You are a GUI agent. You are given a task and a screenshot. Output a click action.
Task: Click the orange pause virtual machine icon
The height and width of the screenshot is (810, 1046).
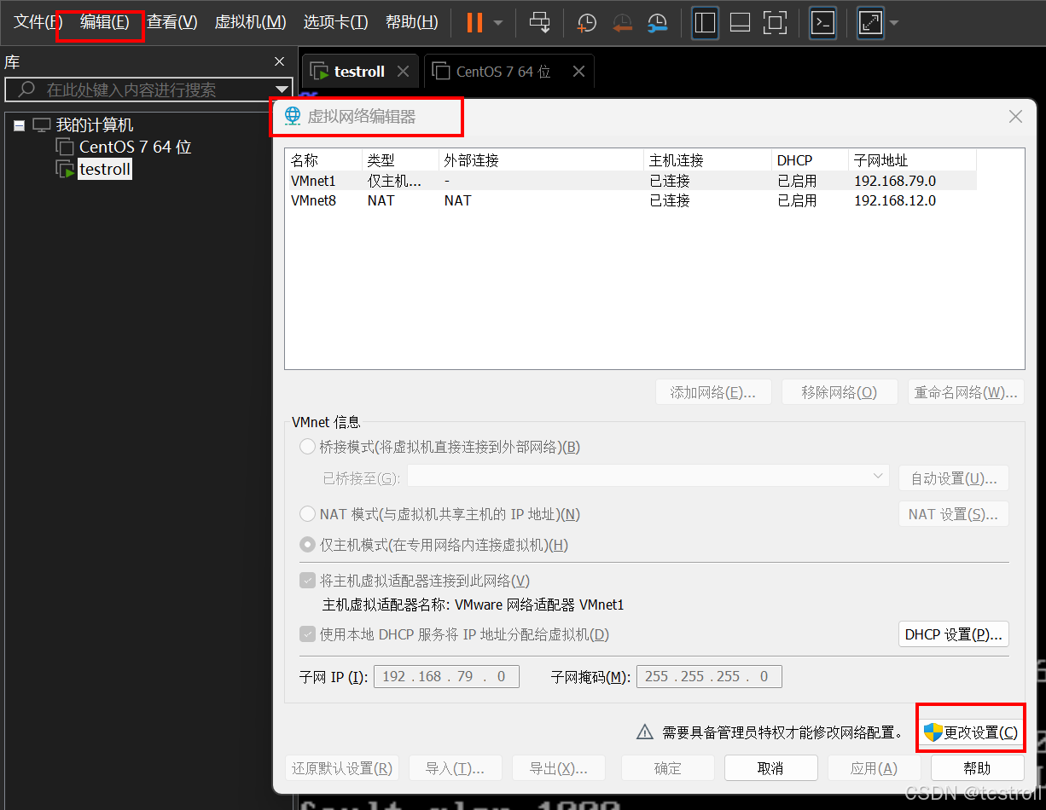coord(474,23)
